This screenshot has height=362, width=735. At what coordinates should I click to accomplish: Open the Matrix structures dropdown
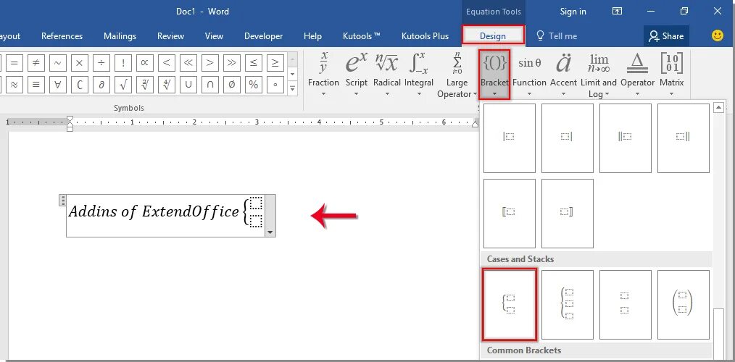tap(672, 75)
